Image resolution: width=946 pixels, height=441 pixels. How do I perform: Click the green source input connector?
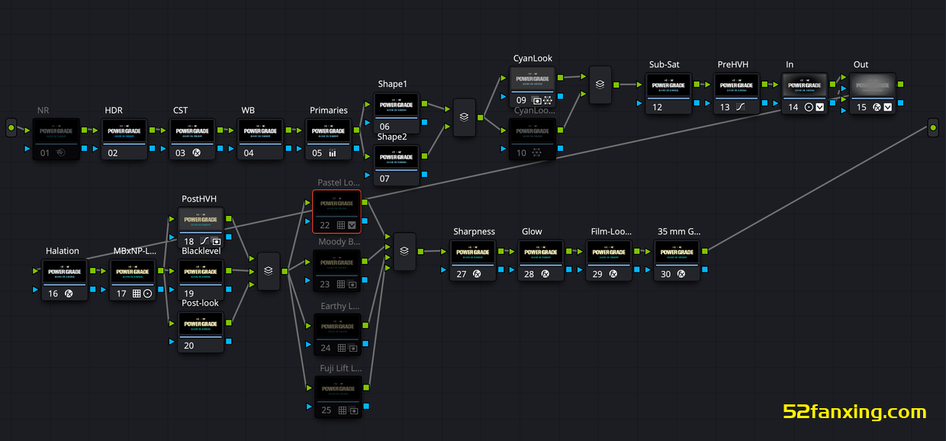point(11,127)
